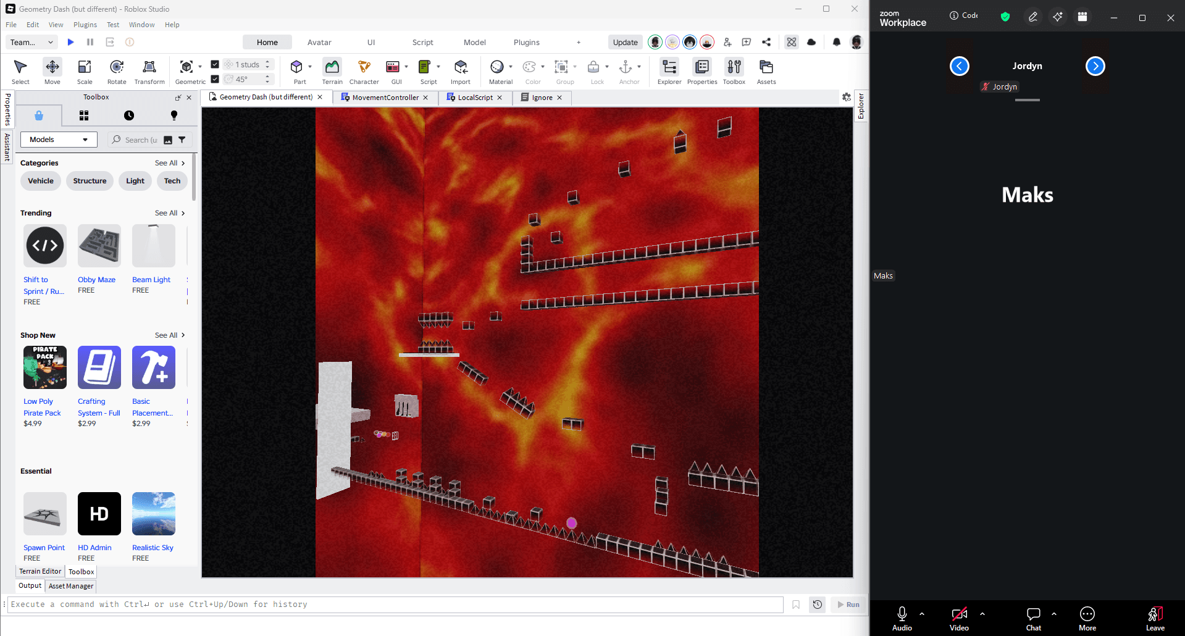This screenshot has width=1185, height=636.
Task: Select the Vehicle category chip
Action: coord(41,181)
